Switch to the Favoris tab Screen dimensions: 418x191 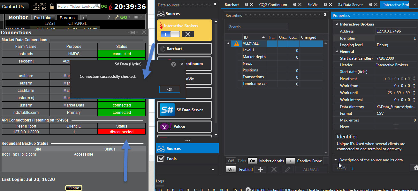(67, 18)
